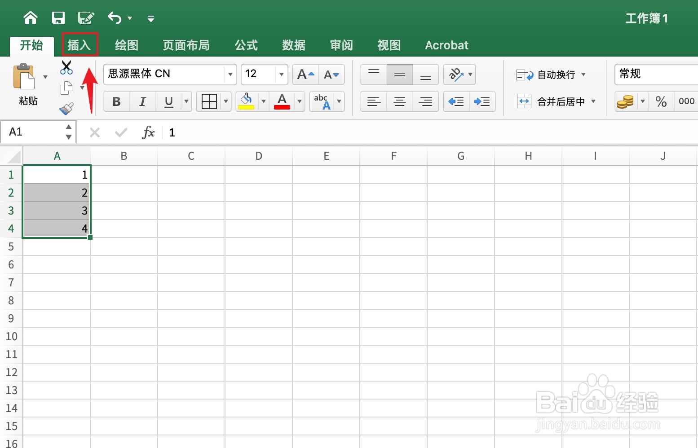Viewport: 698px width, 448px height.
Task: Cut selection with the scissors icon
Action: pos(66,68)
